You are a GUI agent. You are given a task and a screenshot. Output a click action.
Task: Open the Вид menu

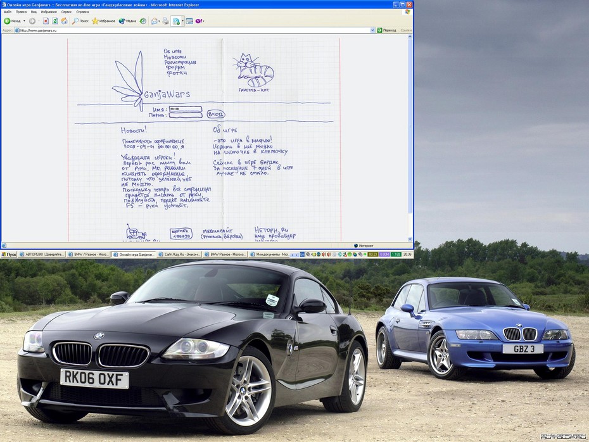tap(34, 12)
